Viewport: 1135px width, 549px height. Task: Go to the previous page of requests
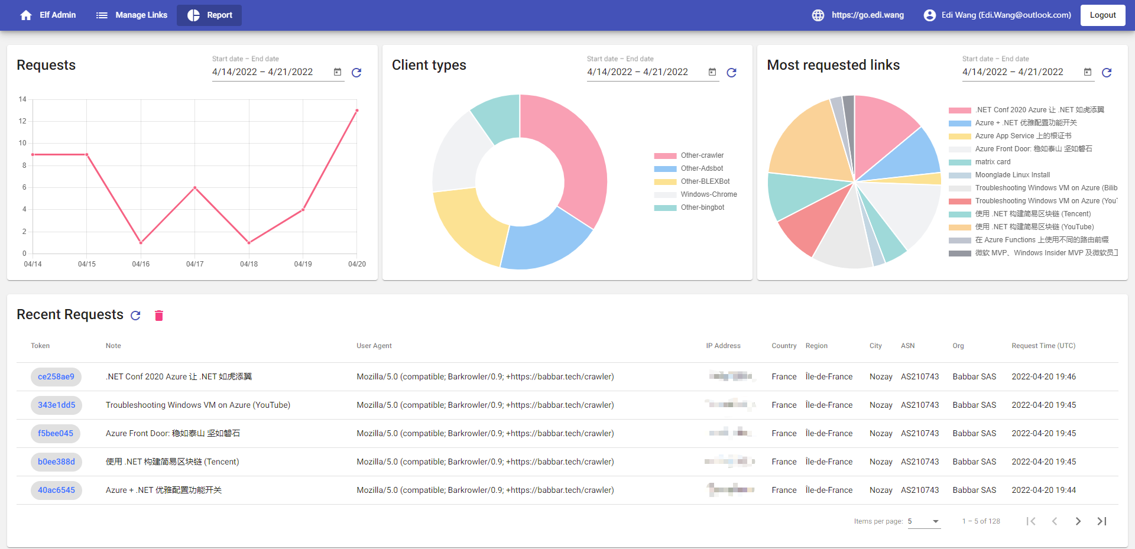coord(1055,521)
